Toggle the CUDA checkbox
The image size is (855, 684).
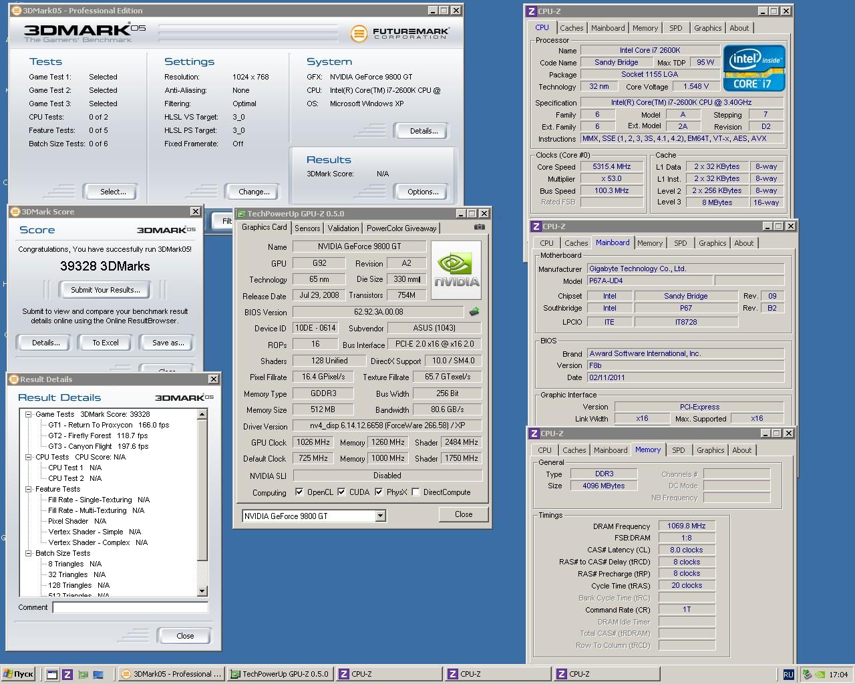[x=341, y=492]
